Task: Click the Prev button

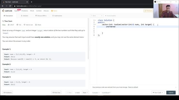Action: tap(69, 92)
